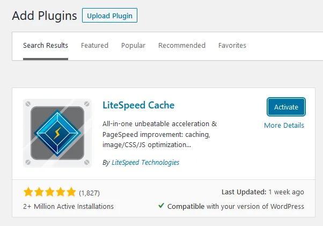Image resolution: width=323 pixels, height=226 pixels.
Task: Open More Details link
Action: point(284,125)
